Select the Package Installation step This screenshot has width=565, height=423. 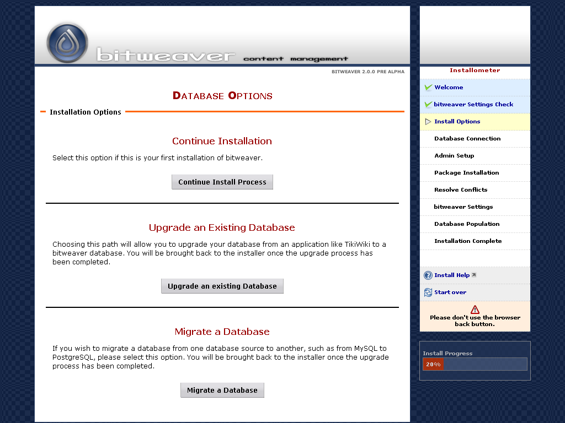pyautogui.click(x=467, y=172)
